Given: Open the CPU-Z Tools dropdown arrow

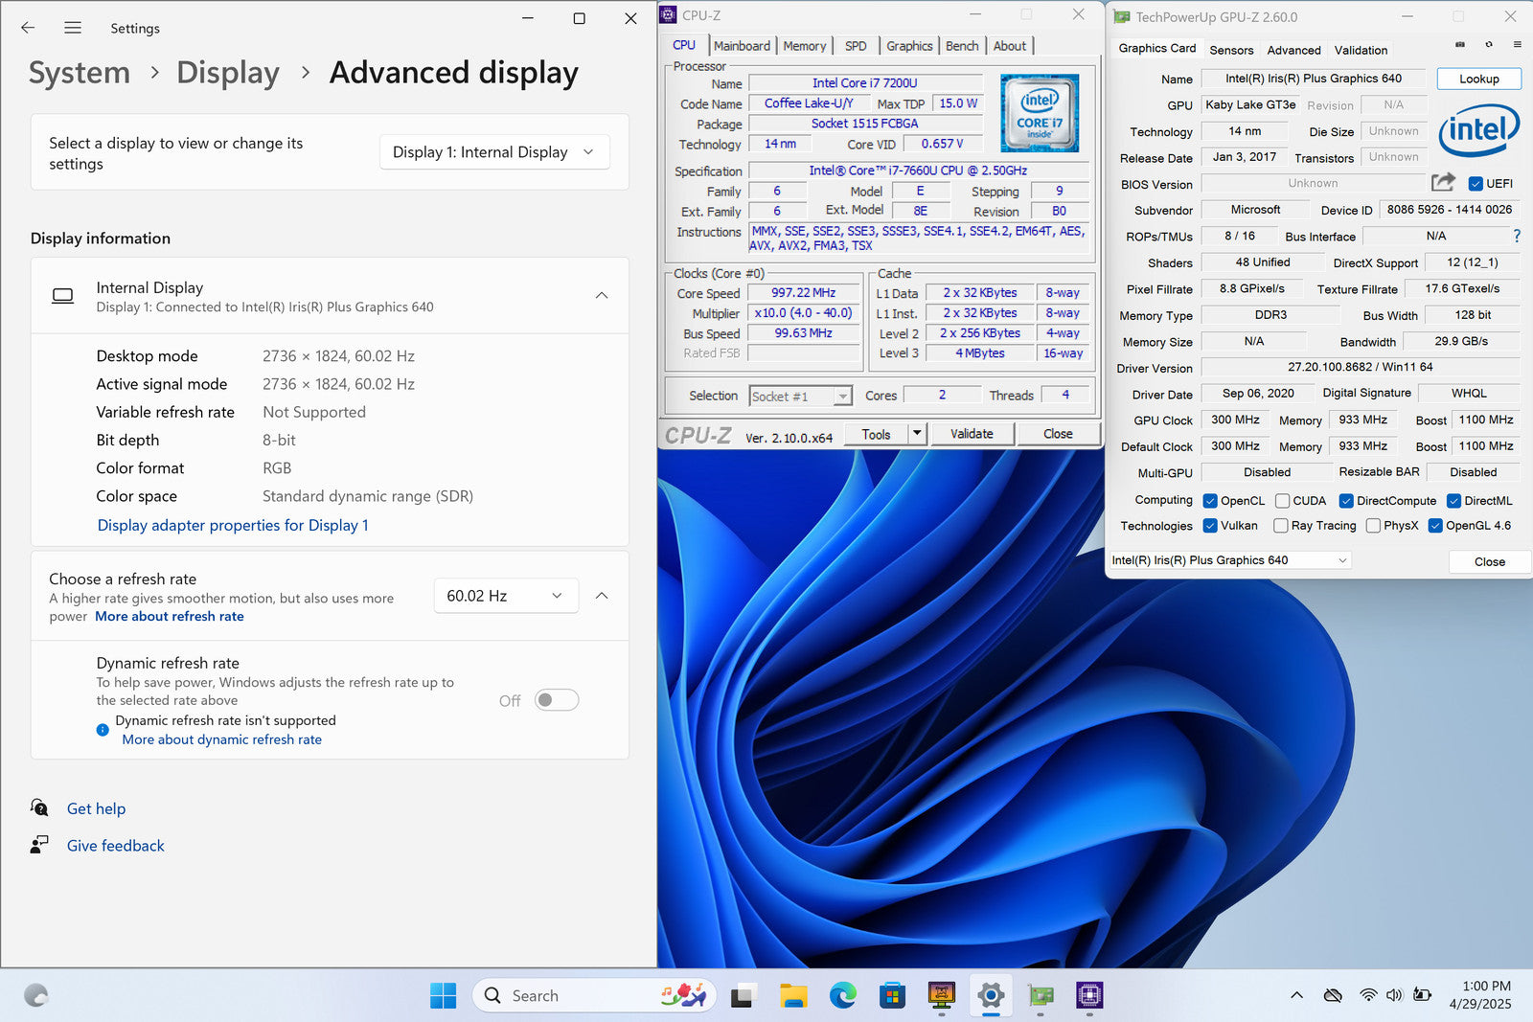Looking at the screenshot, I should click(917, 434).
